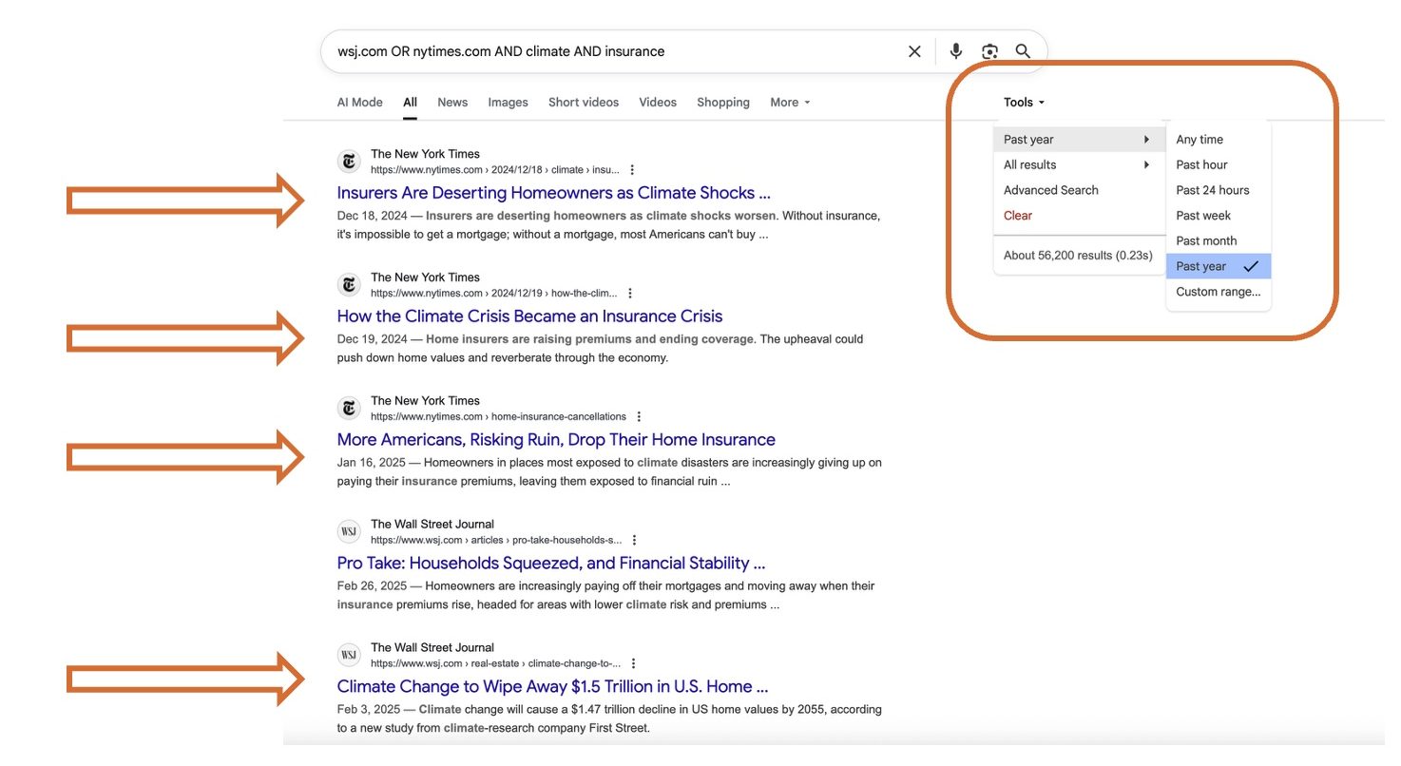Click NYT favicon beside Insurers Are Deserting result
Image resolution: width=1401 pixels, height=766 pixels.
(349, 162)
